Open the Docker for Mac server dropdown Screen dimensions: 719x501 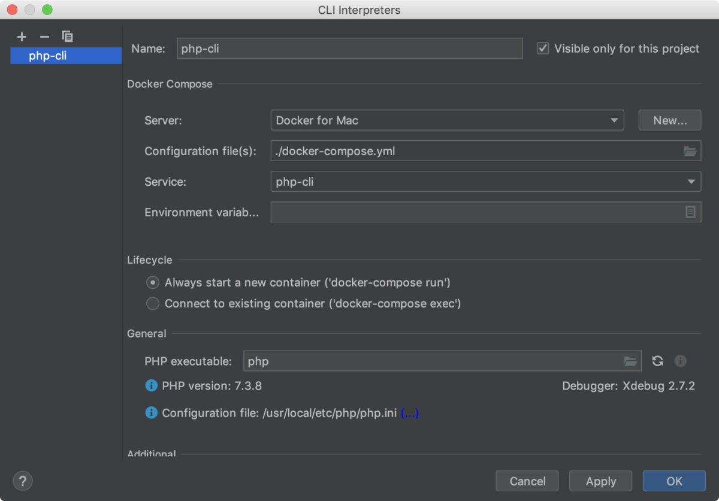pos(448,120)
